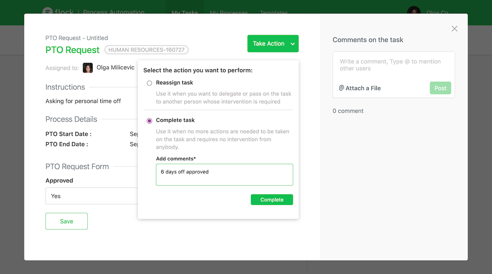The image size is (492, 274).
Task: Open the Approved dropdown showing Yes
Action: point(92,196)
